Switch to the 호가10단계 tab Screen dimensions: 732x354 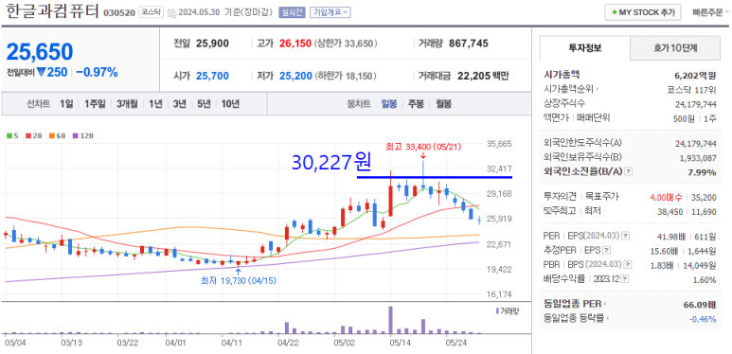pos(675,47)
